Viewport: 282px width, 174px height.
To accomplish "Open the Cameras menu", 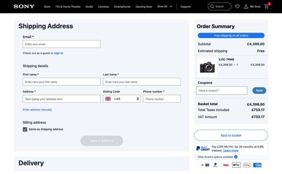I will tap(104, 7).
